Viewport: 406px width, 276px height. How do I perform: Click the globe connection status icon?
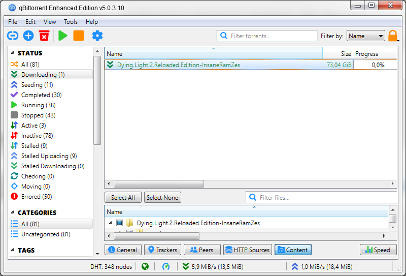tap(145, 266)
